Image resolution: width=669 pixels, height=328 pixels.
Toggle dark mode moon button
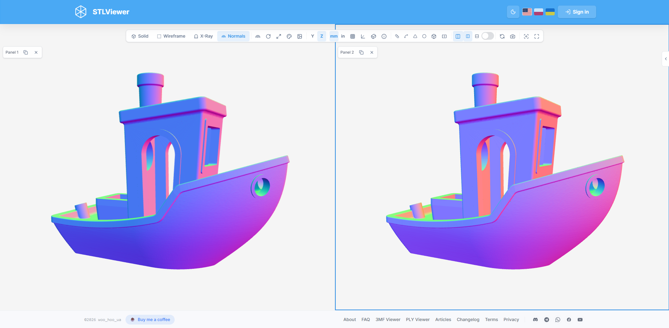[x=513, y=12]
